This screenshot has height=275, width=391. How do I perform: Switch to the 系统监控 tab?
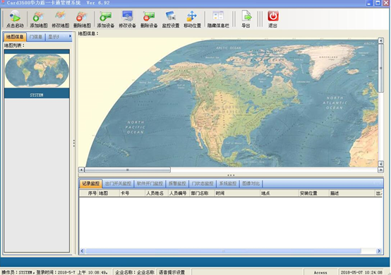228,184
